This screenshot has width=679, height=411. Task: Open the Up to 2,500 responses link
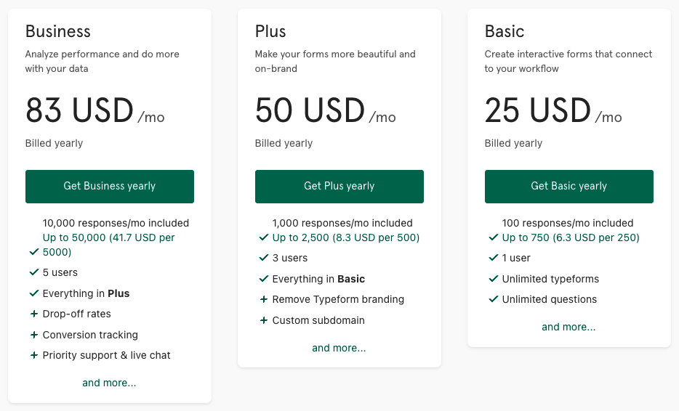(345, 237)
